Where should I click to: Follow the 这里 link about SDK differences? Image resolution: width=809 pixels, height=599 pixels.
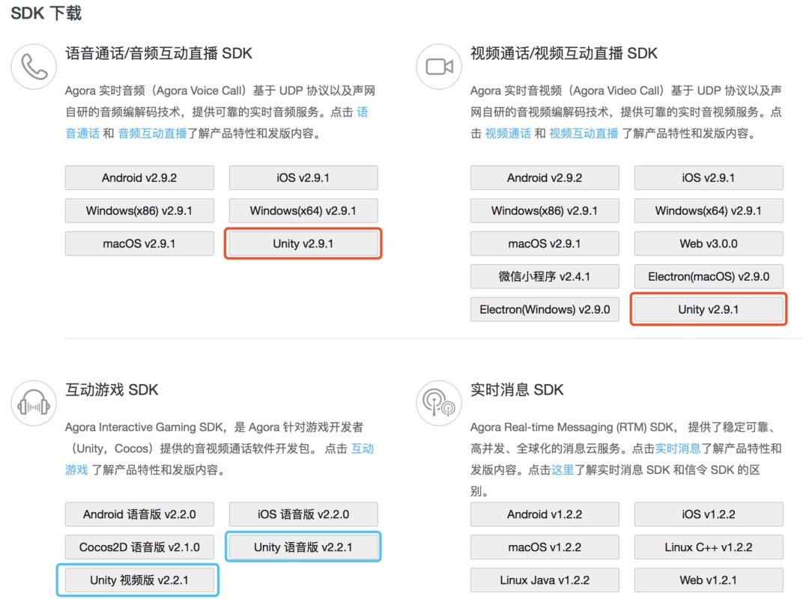(563, 470)
